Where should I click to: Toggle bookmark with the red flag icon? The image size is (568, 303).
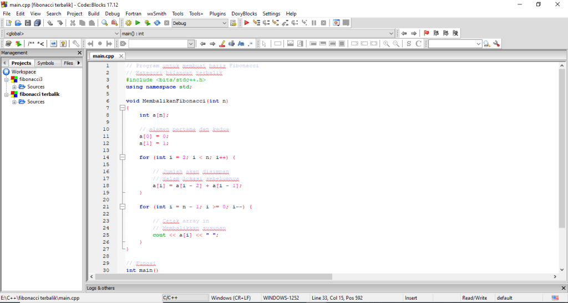[x=427, y=33]
